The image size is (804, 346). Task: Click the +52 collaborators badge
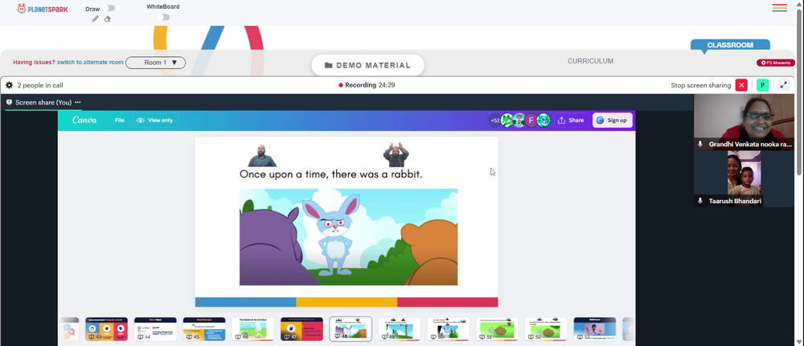tap(494, 120)
